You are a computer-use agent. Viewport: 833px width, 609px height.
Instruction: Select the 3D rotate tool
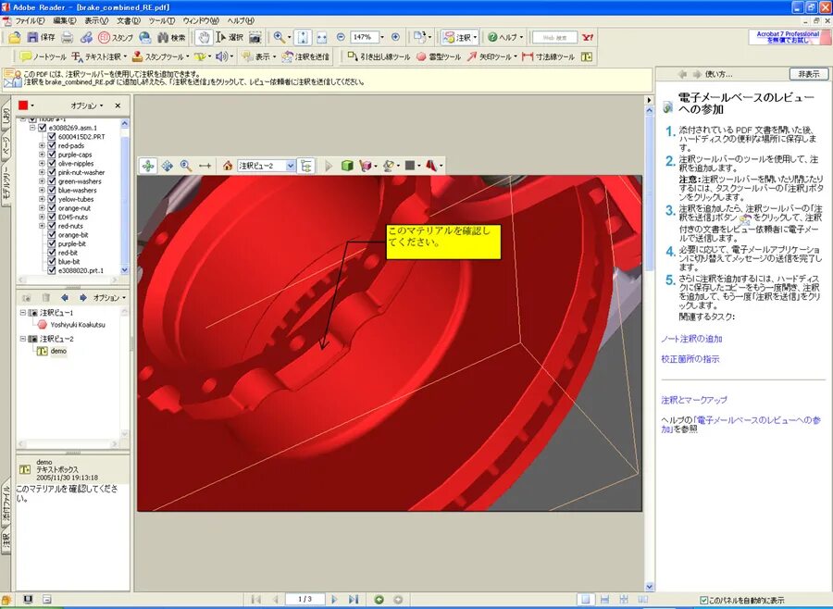[x=148, y=166]
